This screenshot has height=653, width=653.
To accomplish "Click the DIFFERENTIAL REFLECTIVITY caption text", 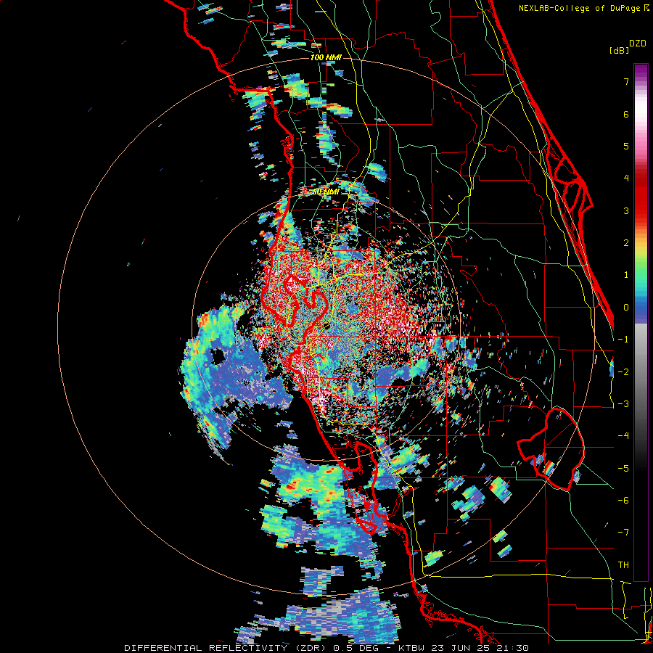I will (206, 648).
